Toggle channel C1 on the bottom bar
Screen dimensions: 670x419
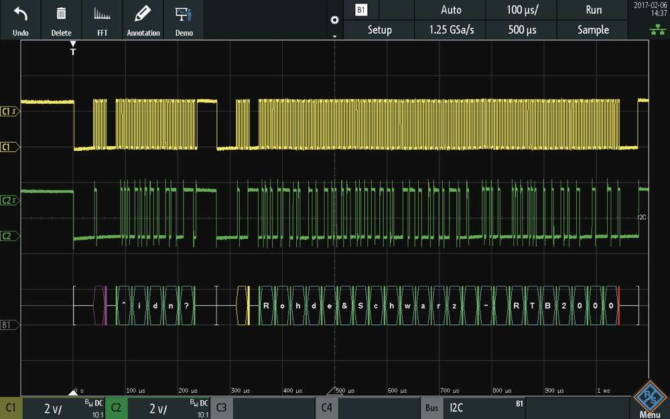click(11, 408)
